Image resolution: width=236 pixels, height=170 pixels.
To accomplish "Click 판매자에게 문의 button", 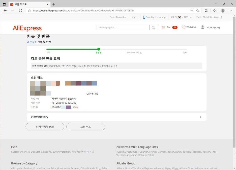I will [x=45, y=127].
